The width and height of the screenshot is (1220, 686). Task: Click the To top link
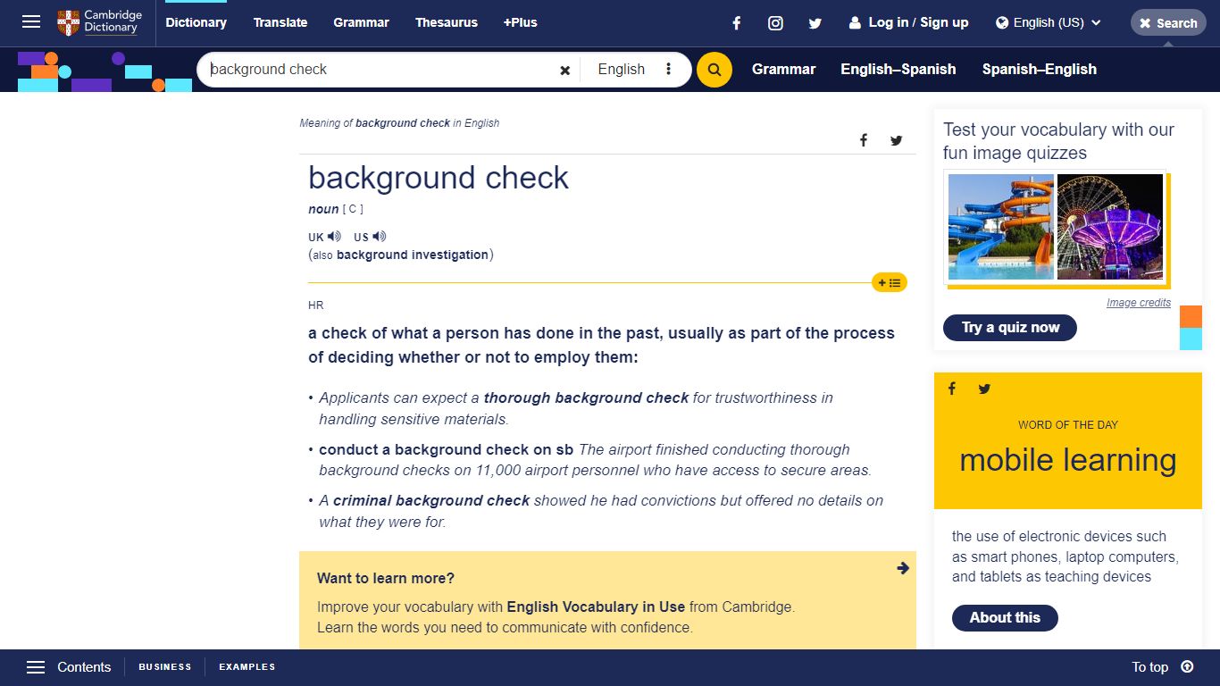[1149, 667]
